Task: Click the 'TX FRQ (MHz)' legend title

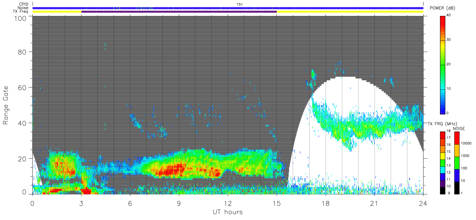Action: (x=443, y=123)
